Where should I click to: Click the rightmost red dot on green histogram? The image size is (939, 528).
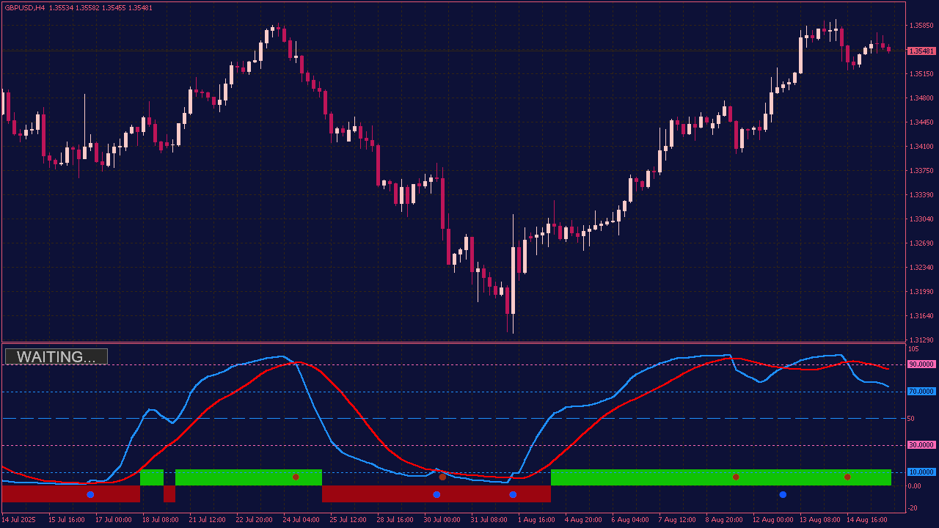847,477
